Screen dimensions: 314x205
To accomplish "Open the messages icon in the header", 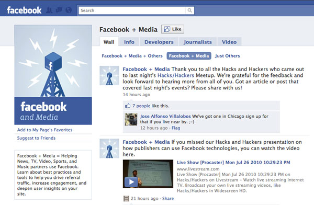I will (x=59, y=10).
